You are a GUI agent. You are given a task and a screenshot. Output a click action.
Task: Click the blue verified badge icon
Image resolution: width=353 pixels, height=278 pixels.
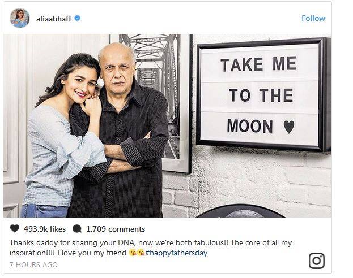pos(78,18)
